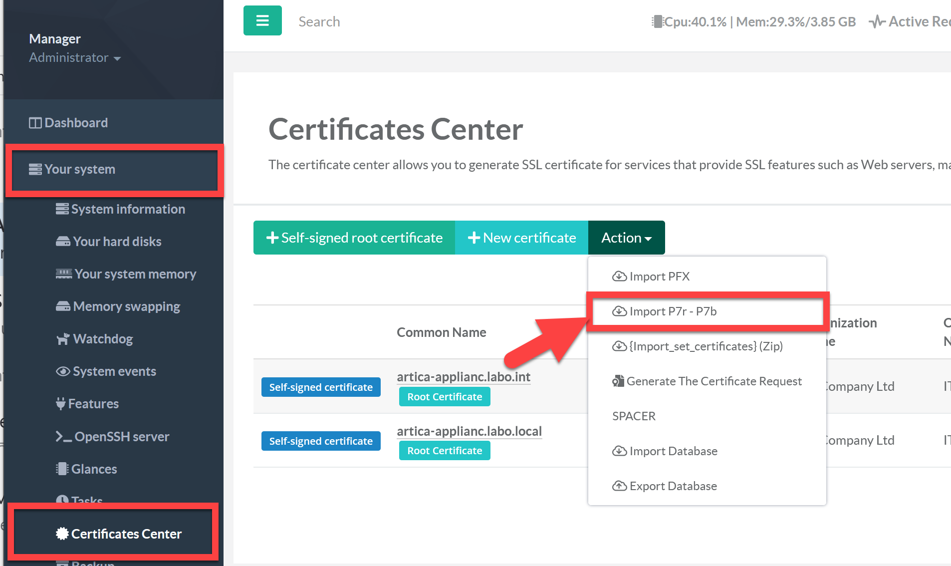This screenshot has width=951, height=566.
Task: Click the Dashboard icon in sidebar
Action: (35, 123)
